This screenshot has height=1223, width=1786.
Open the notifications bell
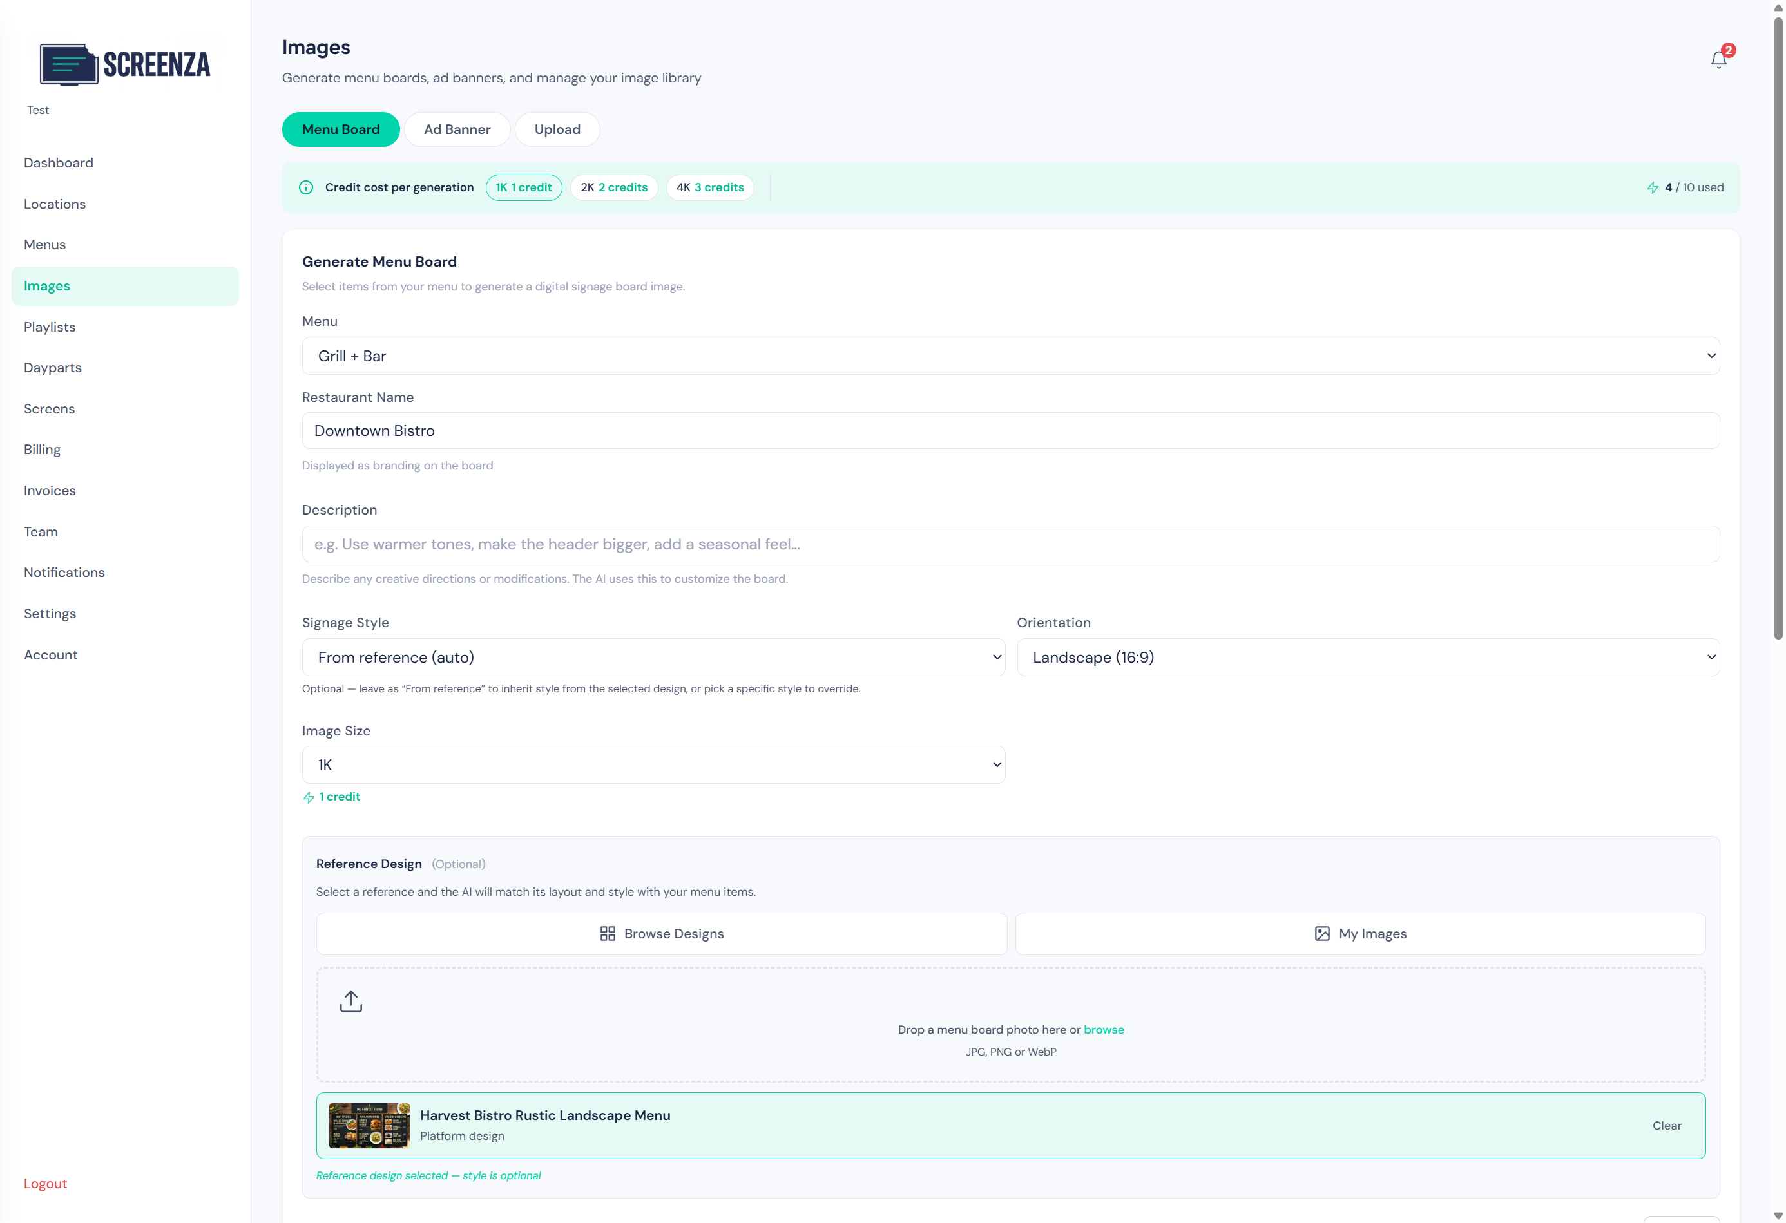point(1717,59)
